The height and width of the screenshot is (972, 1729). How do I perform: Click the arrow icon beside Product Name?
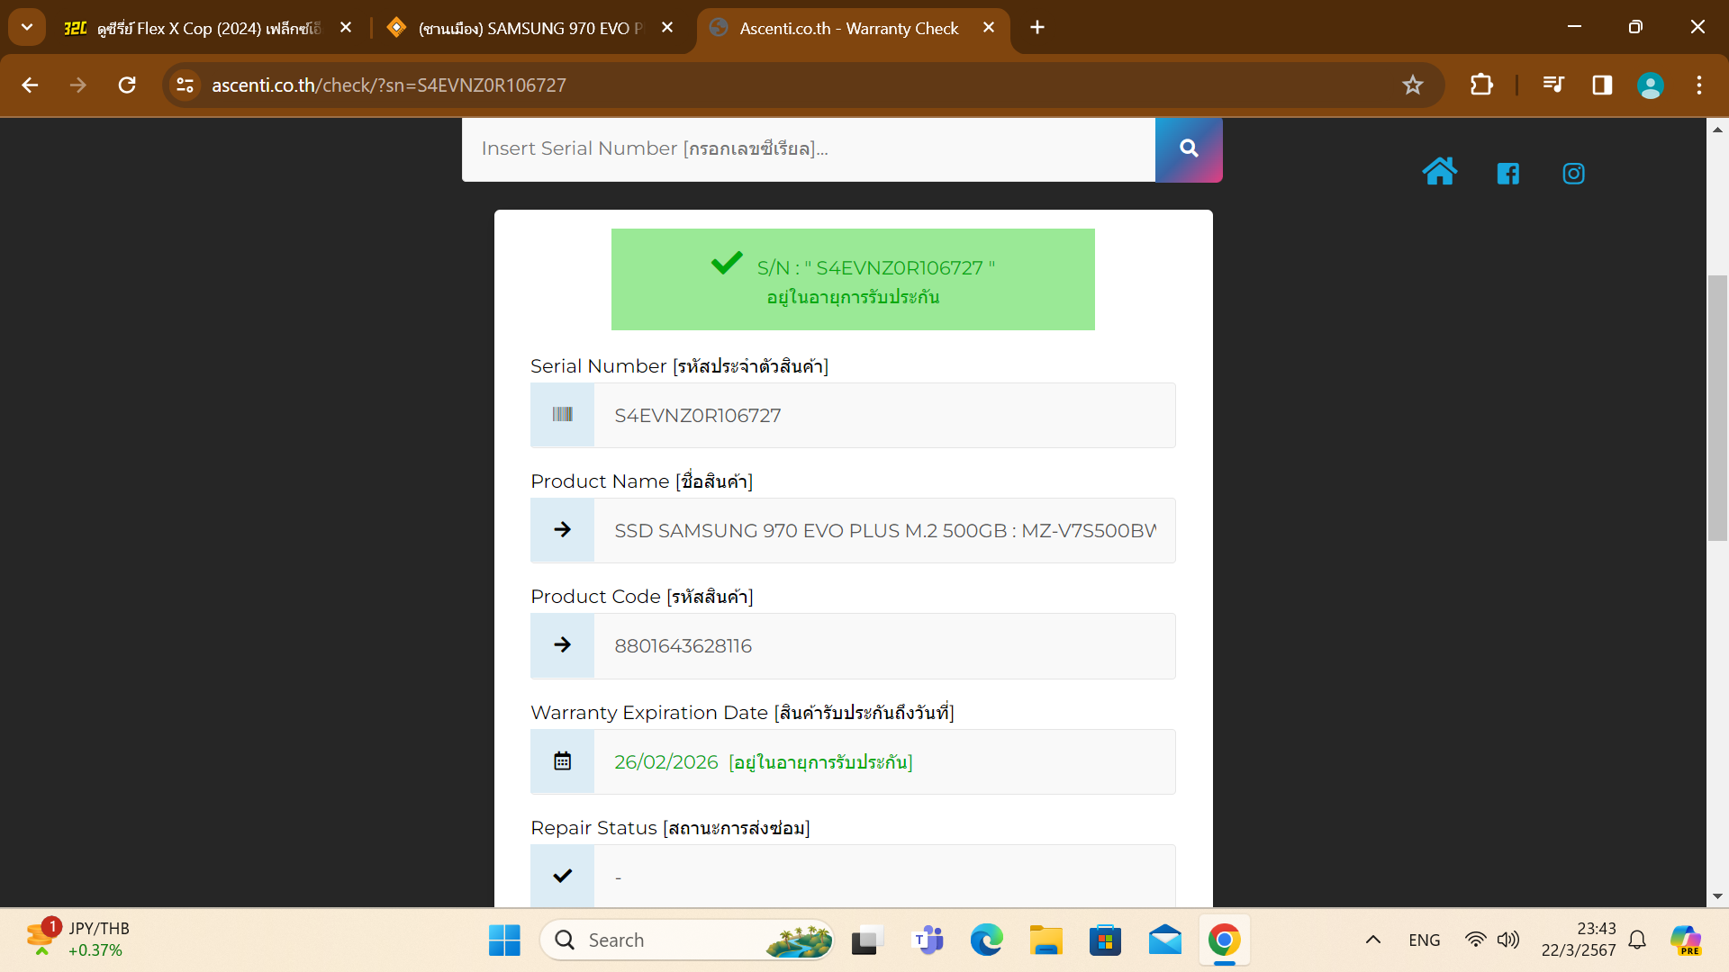click(x=562, y=530)
